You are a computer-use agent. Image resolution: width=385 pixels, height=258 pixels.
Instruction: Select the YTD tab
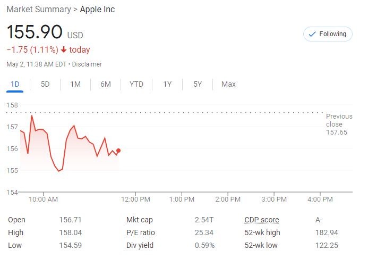point(136,84)
